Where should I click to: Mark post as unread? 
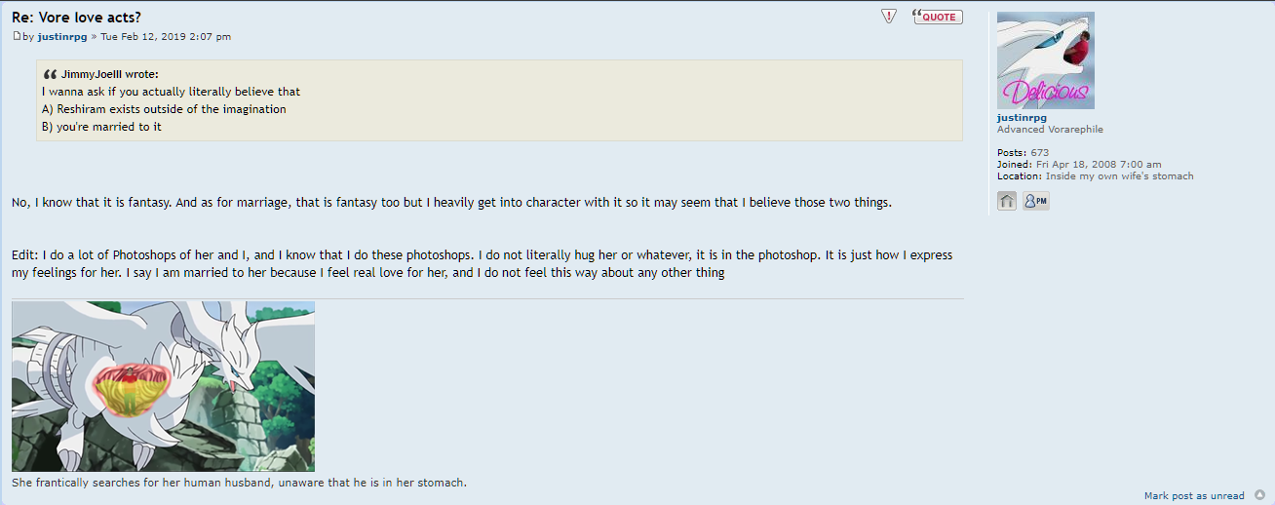tap(1194, 496)
